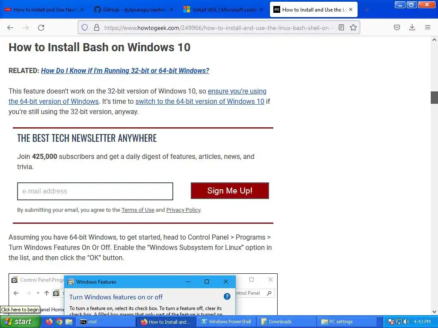Go back with the browser back arrow
Screen dimensions: 438x328
10,27
